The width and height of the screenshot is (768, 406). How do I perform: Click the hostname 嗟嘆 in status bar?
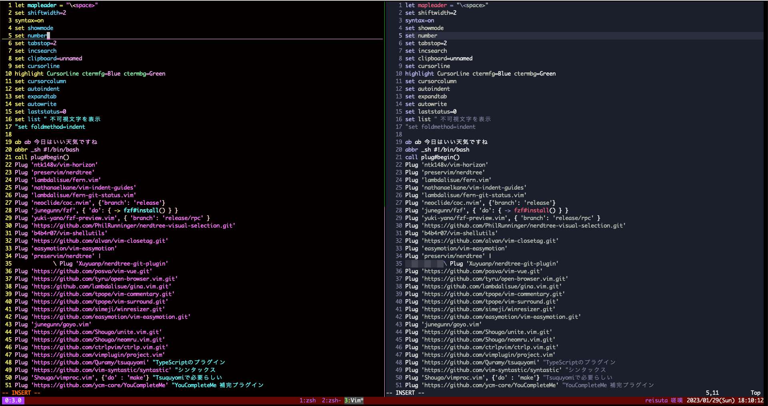677,400
